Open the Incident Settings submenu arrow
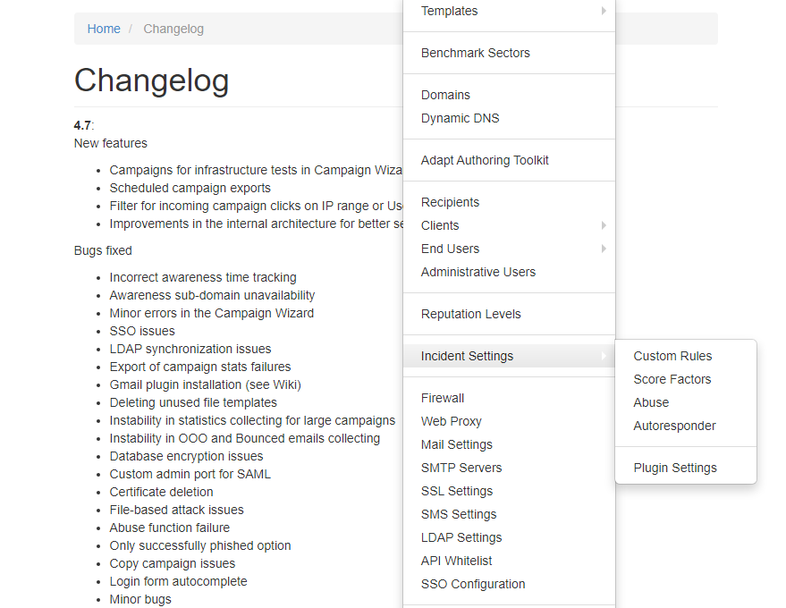The height and width of the screenshot is (608, 786). [x=604, y=356]
